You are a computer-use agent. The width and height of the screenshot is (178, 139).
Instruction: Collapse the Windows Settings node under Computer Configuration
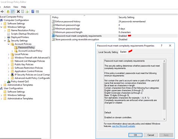coord(2,27)
